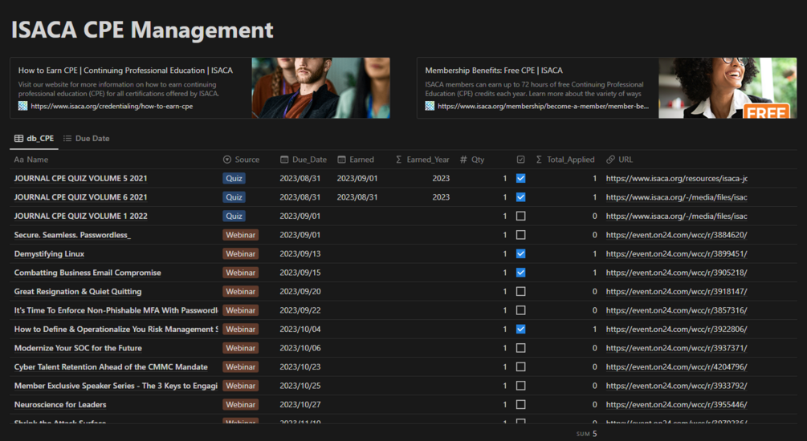Open Webinar tag for Modernize Your SOC row
The image size is (807, 441).
coord(240,348)
